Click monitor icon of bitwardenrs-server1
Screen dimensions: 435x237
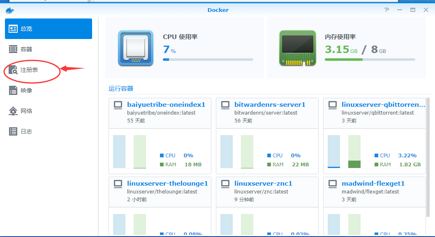(x=225, y=105)
